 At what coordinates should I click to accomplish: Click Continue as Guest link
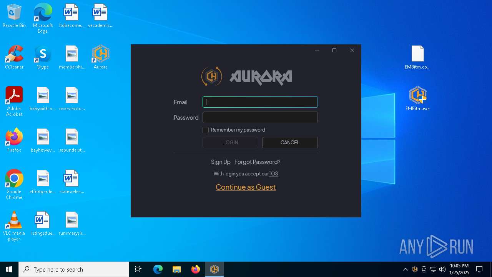coord(246,187)
